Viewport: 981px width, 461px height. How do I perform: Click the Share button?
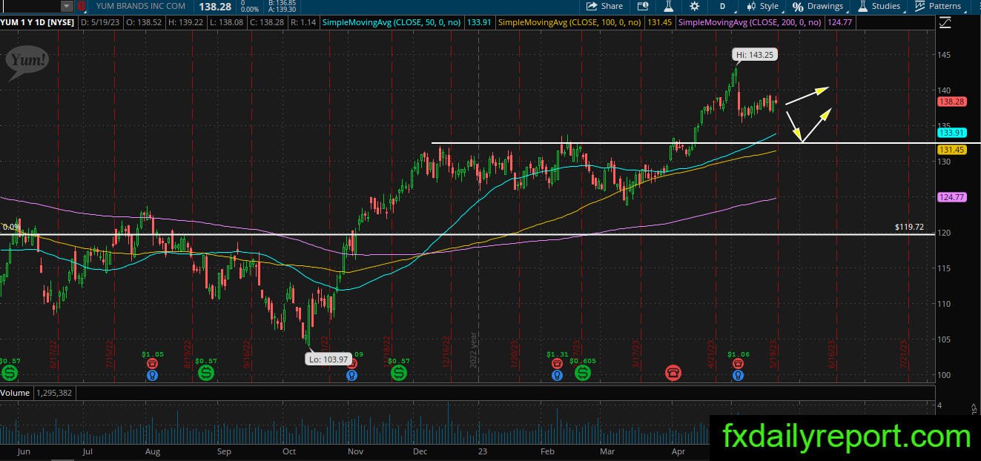pos(604,6)
